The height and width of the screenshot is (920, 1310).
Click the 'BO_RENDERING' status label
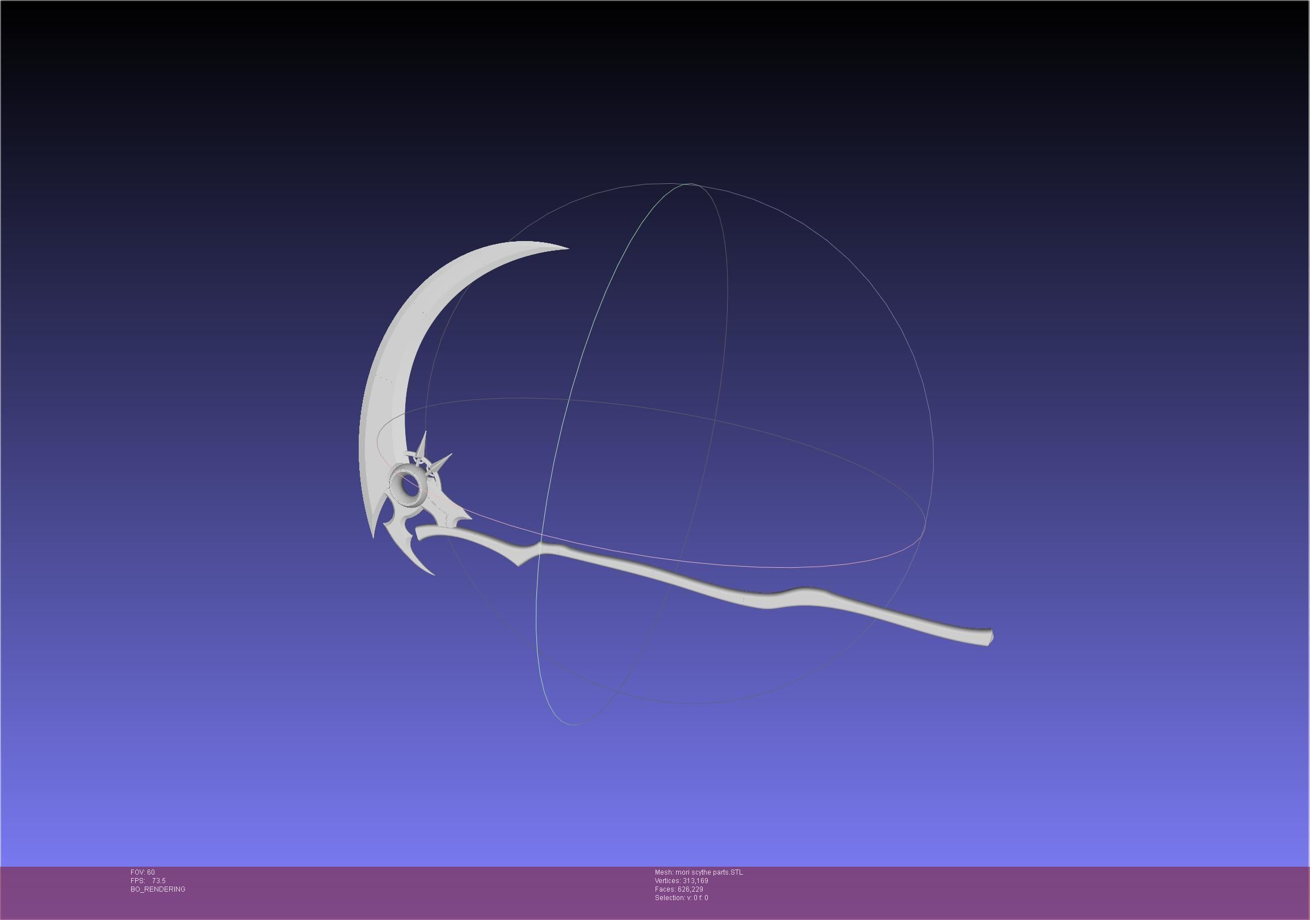click(x=157, y=889)
